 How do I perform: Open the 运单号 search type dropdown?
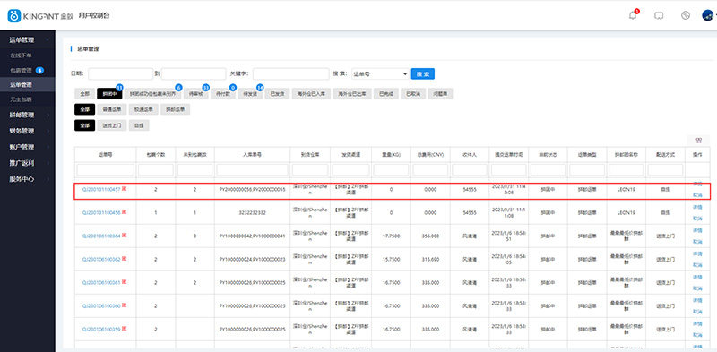click(x=380, y=73)
